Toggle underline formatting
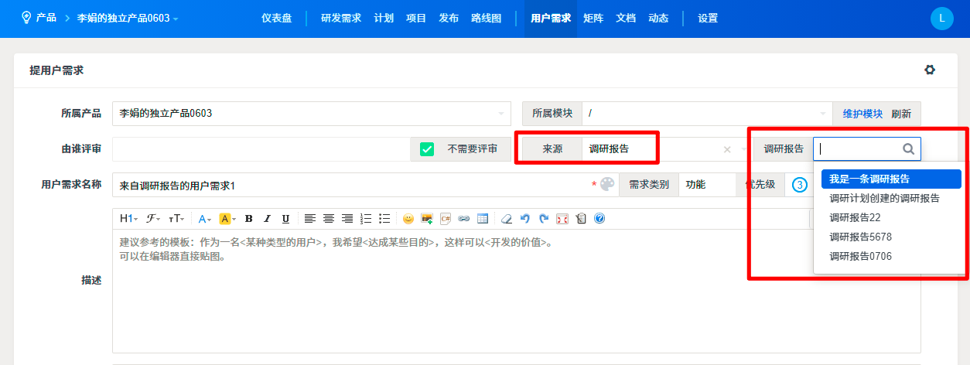Screen dimensions: 970x365 click(x=285, y=219)
